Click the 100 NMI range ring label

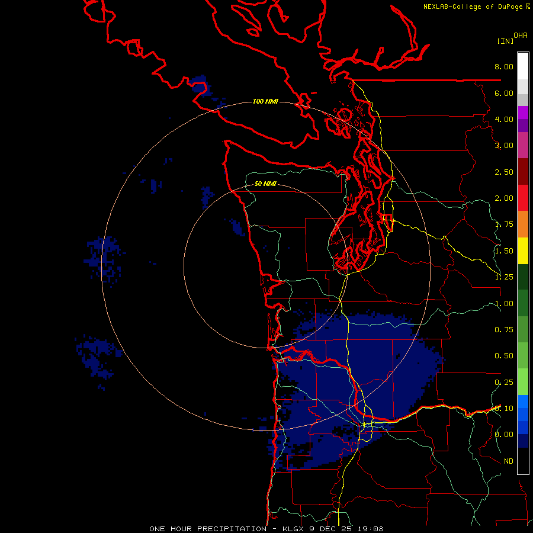click(265, 101)
